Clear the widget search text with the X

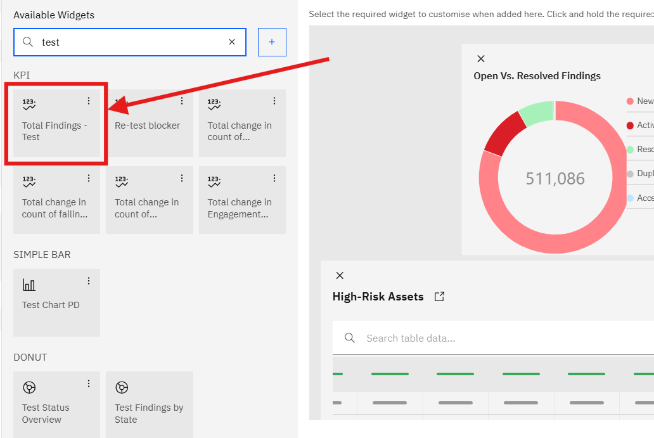[232, 42]
